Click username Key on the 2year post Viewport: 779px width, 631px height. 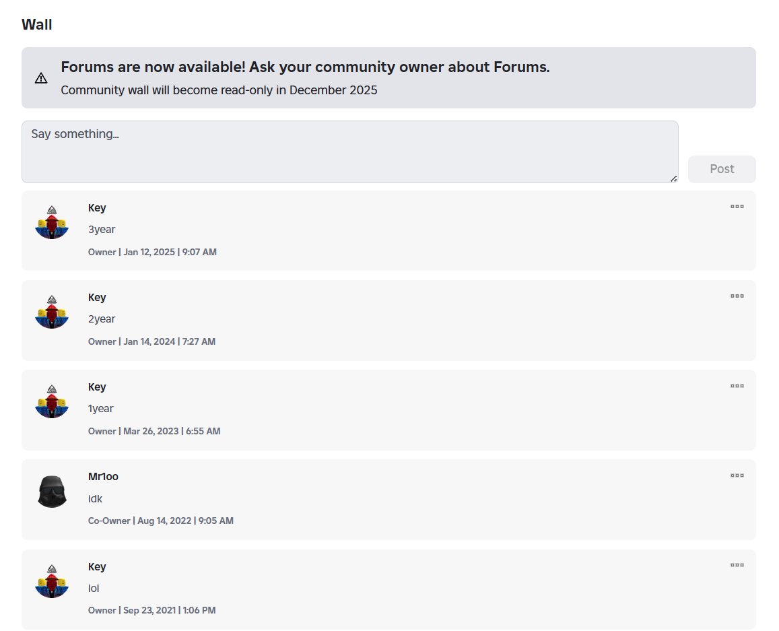[x=97, y=297]
